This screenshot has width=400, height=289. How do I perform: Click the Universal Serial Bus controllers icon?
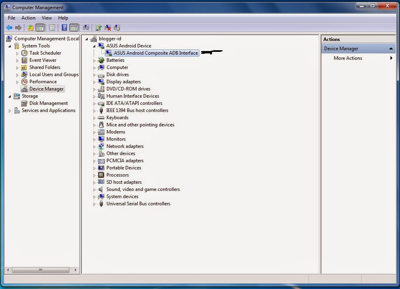point(101,204)
